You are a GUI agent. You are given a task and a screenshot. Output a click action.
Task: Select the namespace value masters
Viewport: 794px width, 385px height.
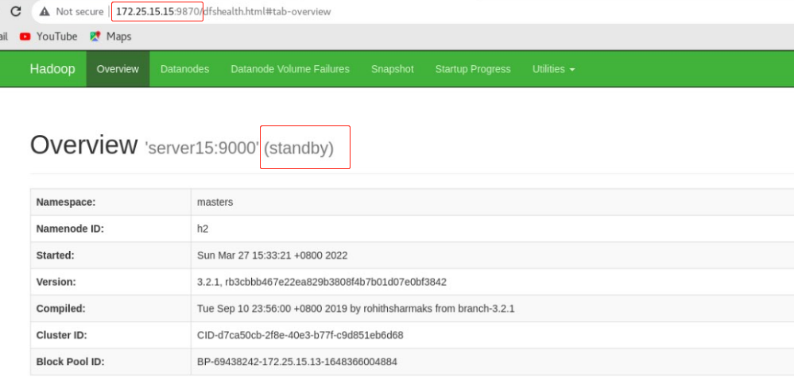[215, 202]
